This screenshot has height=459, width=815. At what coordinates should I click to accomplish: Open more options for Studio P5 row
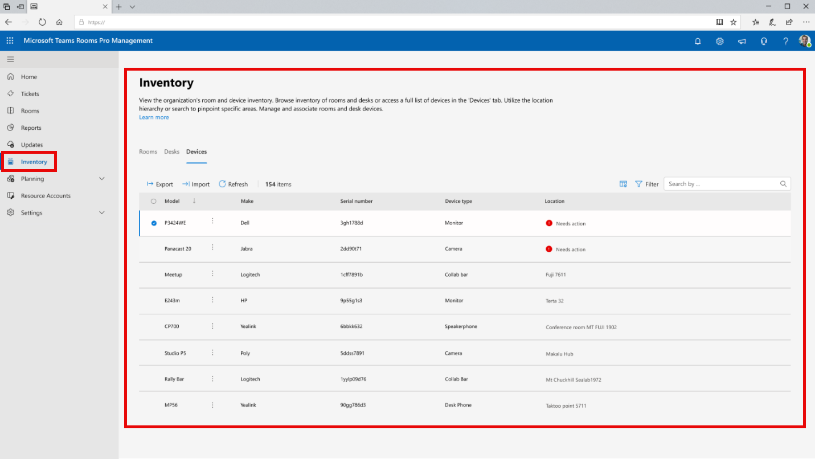[x=212, y=353]
